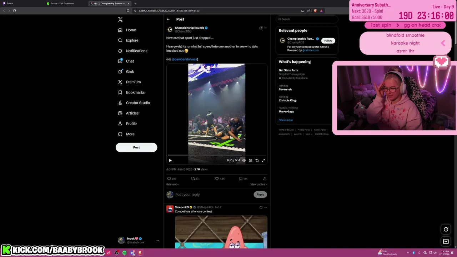Open video playback settings gear
The height and width of the screenshot is (257, 457).
tap(250, 161)
